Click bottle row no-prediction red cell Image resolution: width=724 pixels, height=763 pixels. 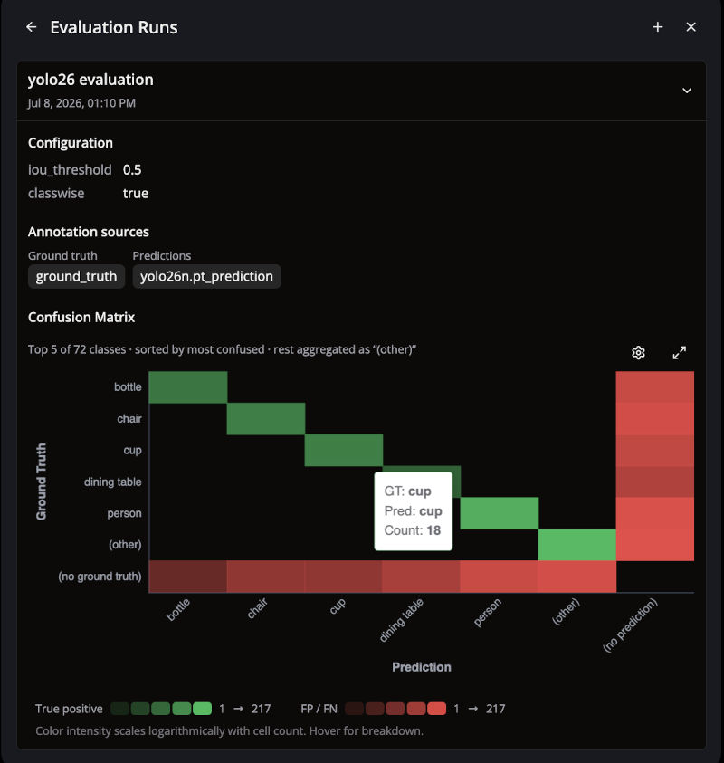655,386
